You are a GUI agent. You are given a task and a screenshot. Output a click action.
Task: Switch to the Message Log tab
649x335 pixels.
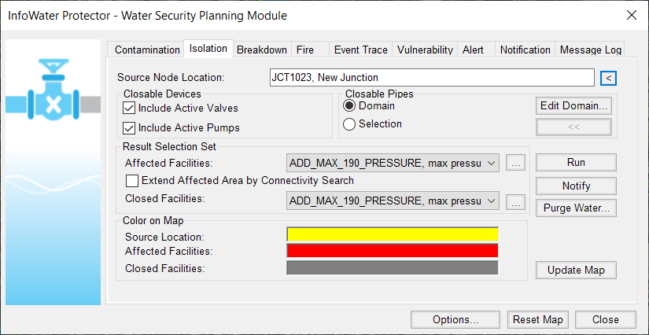[x=591, y=50]
